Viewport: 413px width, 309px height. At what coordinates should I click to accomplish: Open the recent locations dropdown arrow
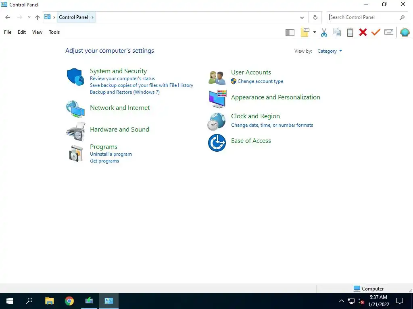click(29, 17)
